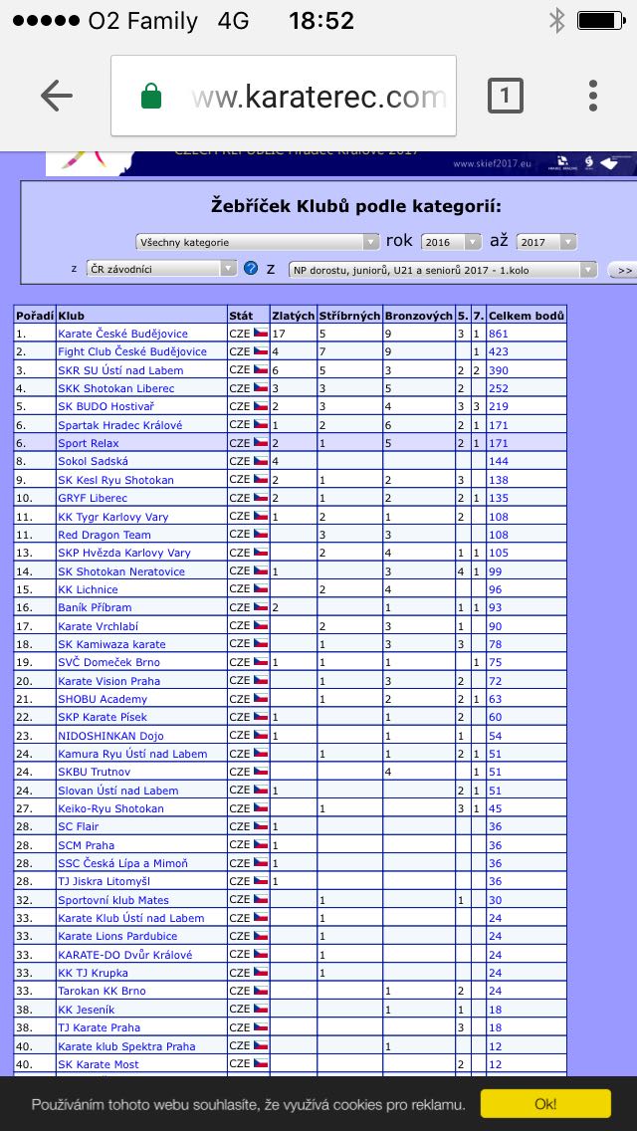Open the SK Karate Most link

pos(99,1064)
